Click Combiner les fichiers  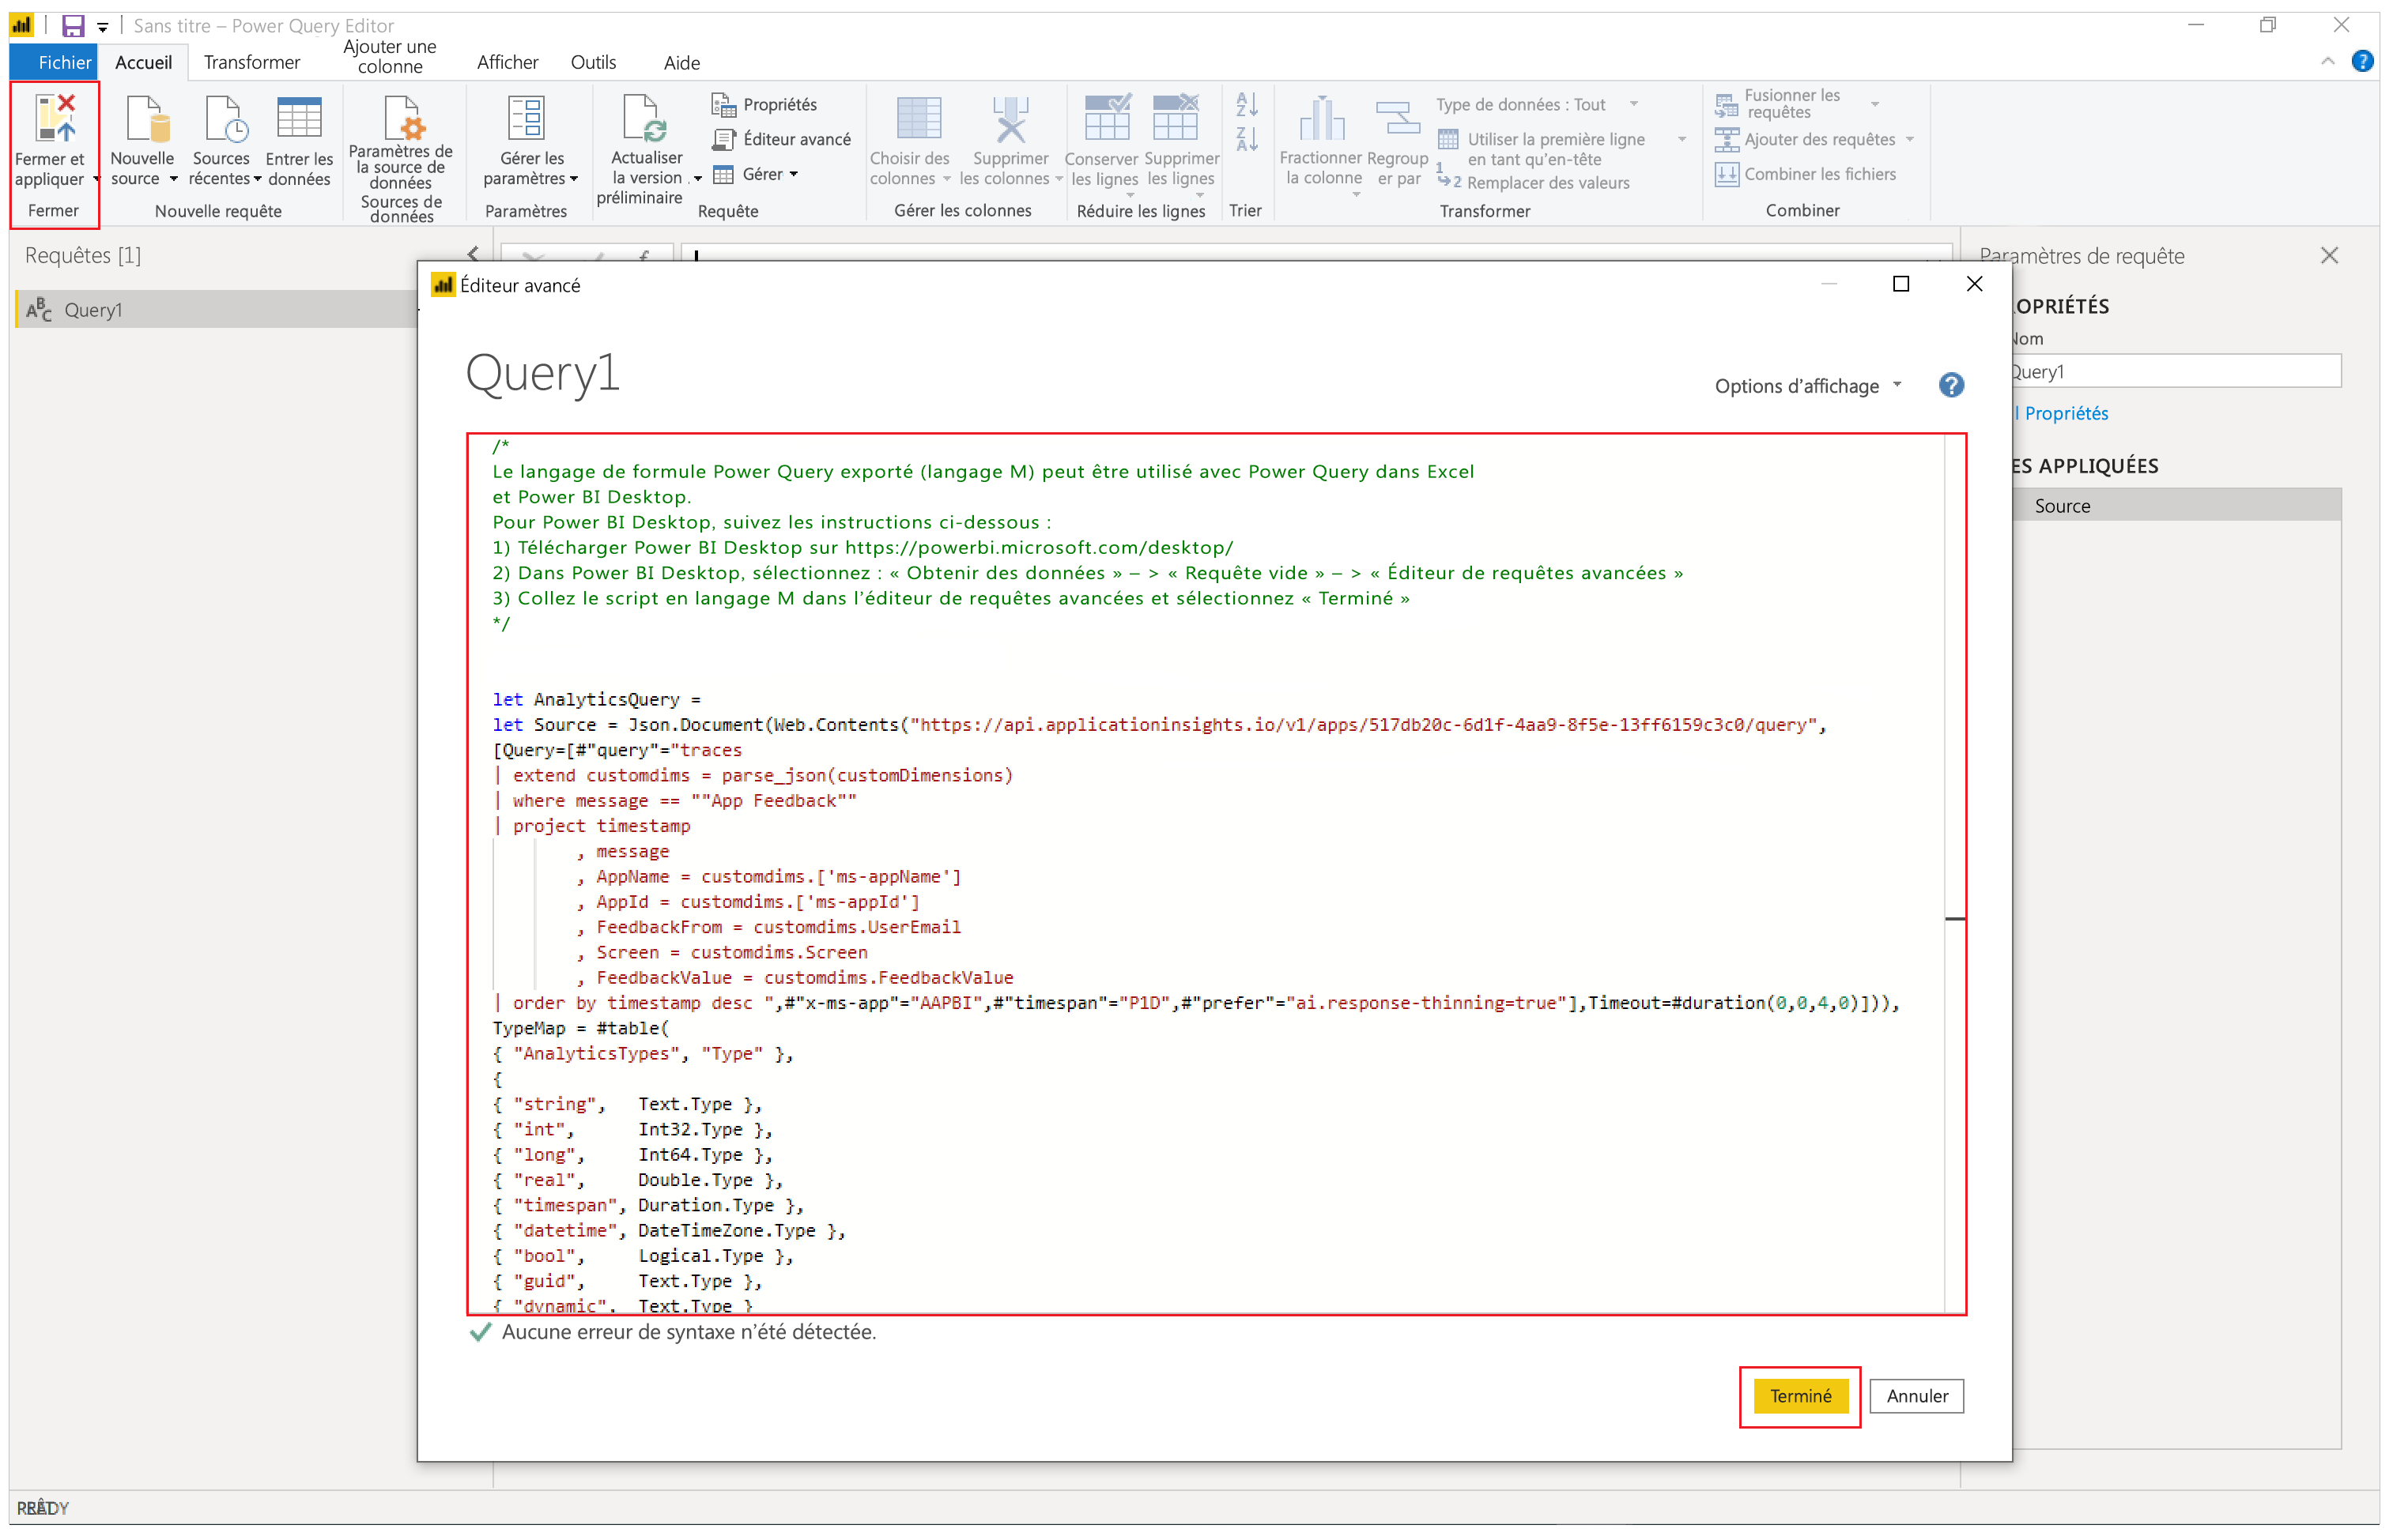coord(1806,174)
